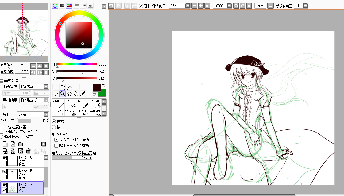Viewport: 344px width, 196px height.
Task: Click the 通常 view mode button
Action: [260, 6]
